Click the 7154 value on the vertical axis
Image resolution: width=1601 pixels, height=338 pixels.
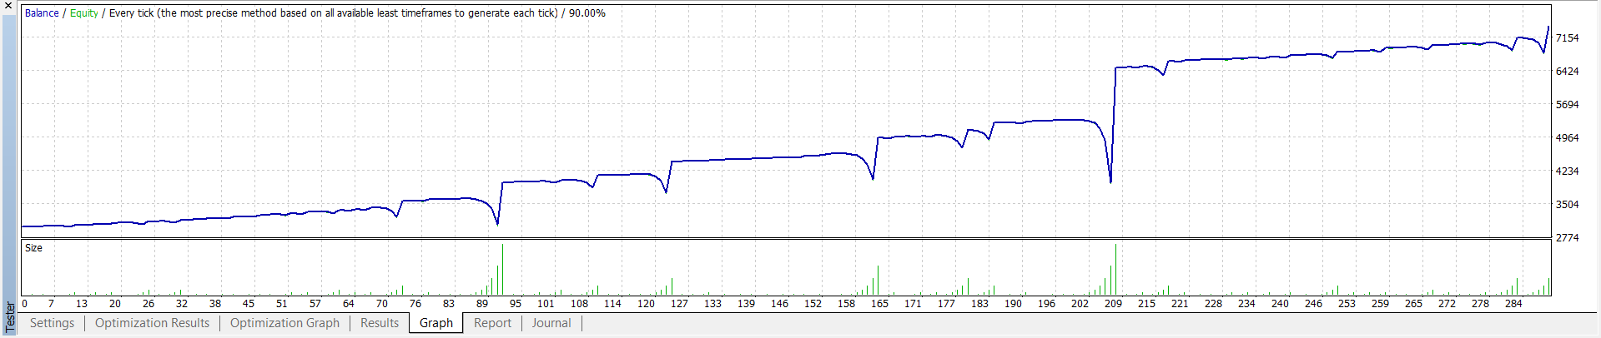(x=1567, y=38)
